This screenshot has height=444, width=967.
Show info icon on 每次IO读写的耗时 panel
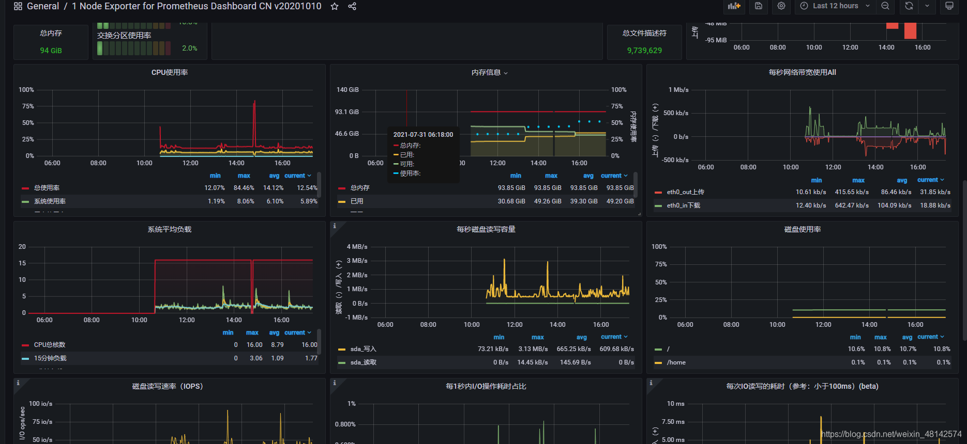(651, 383)
